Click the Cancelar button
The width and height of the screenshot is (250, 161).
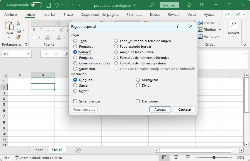(x=185, y=109)
